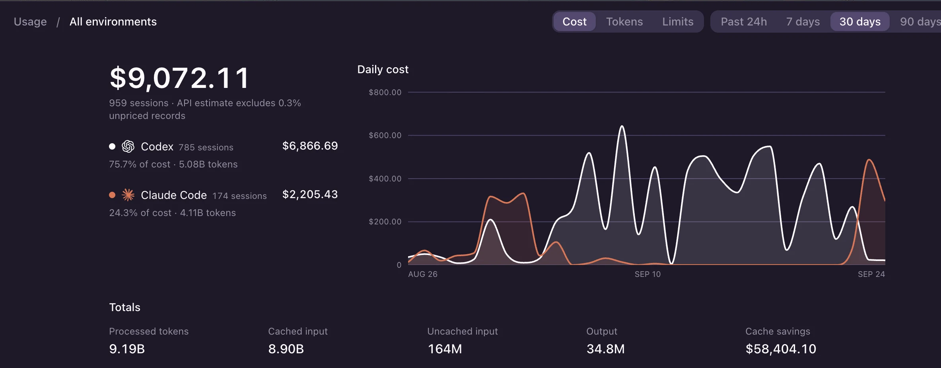Select the Past 24h time range
The width and height of the screenshot is (941, 368).
744,21
